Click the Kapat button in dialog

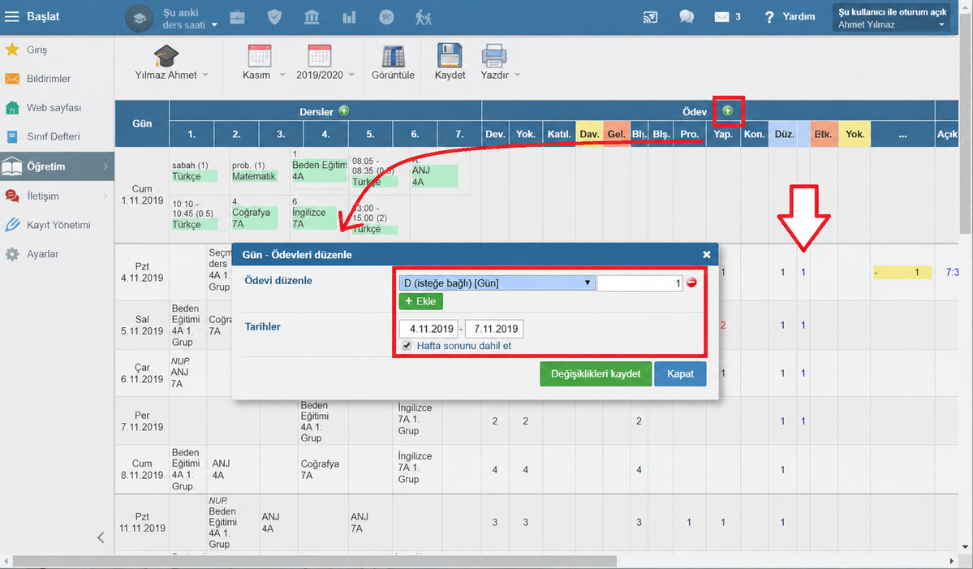[x=680, y=373]
